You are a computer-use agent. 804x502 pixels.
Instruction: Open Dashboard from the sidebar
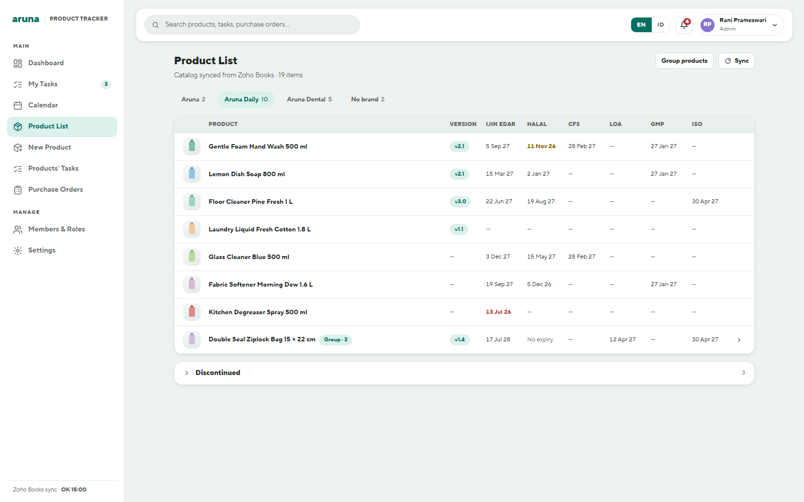tap(62, 63)
